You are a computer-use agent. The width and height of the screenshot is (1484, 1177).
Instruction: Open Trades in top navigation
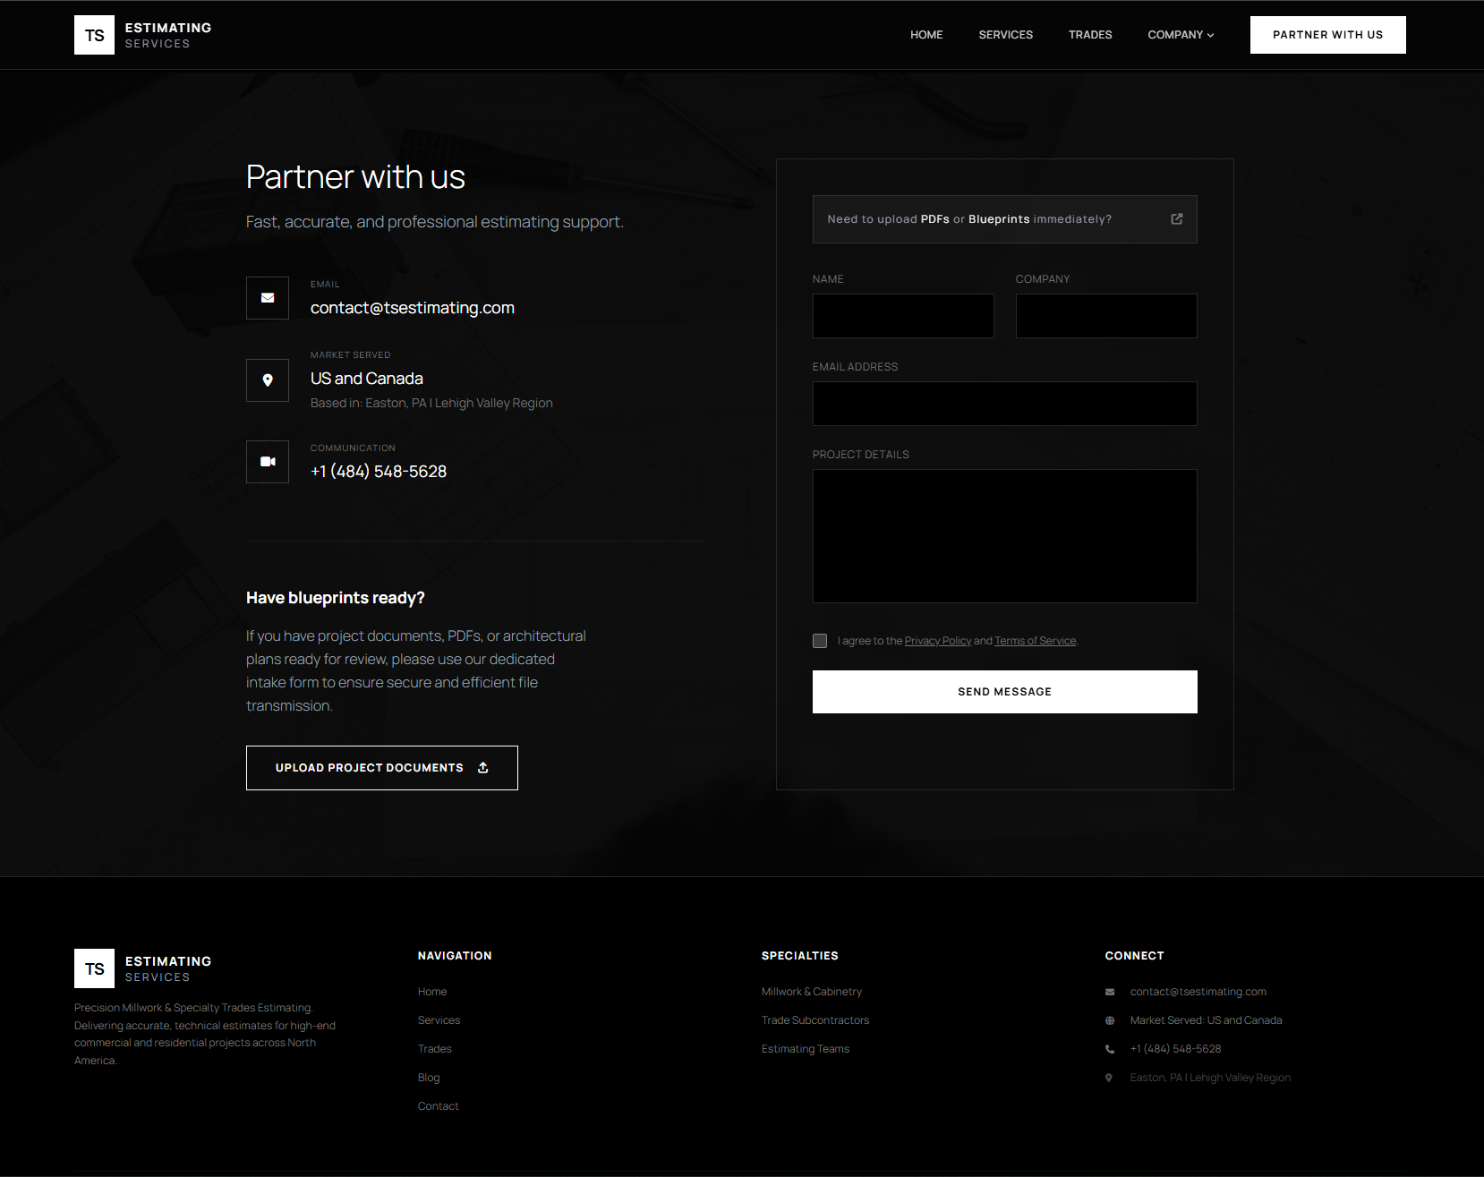coord(1090,35)
